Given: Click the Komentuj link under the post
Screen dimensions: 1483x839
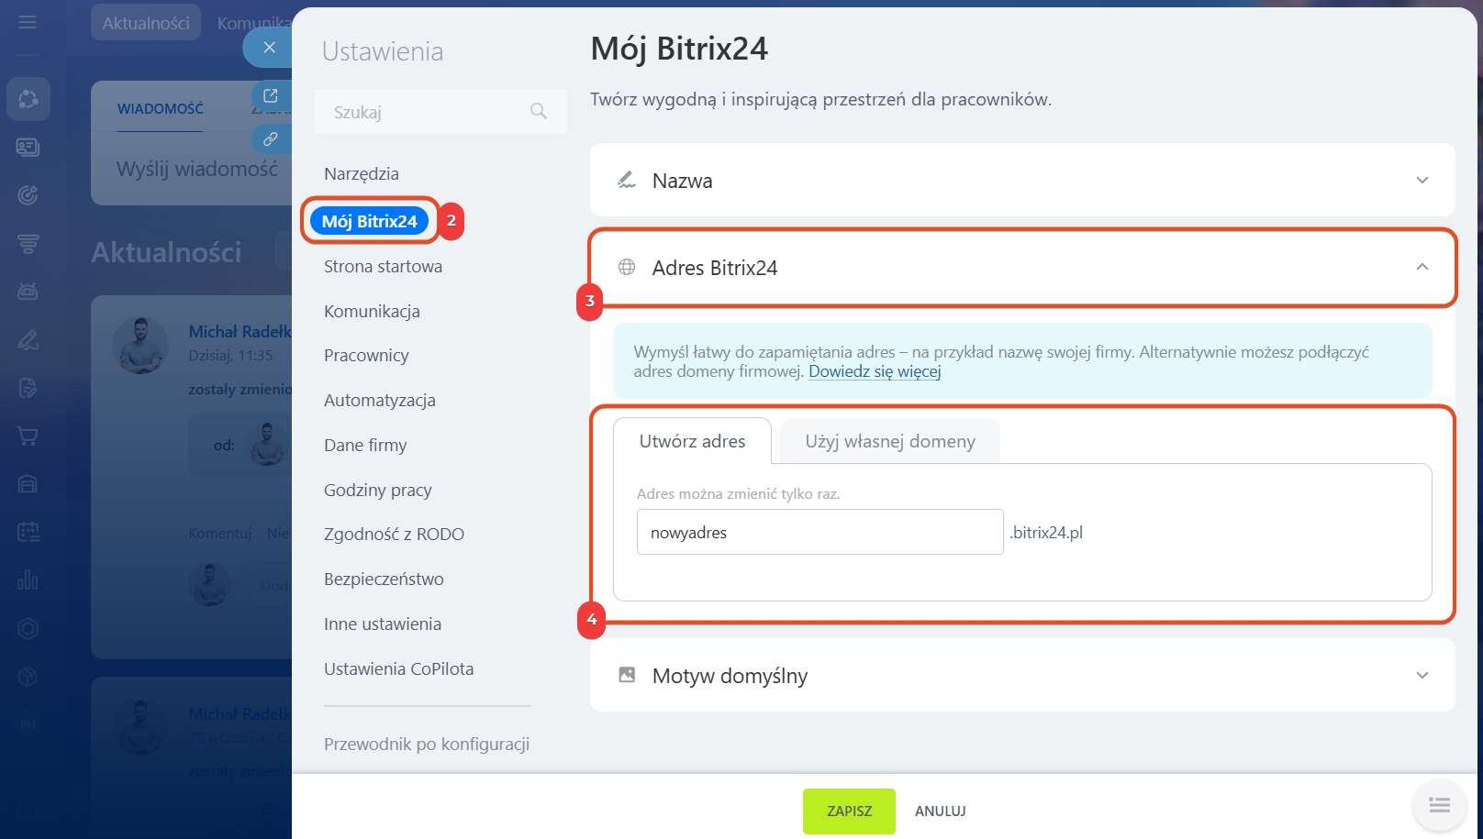Looking at the screenshot, I should tap(220, 533).
